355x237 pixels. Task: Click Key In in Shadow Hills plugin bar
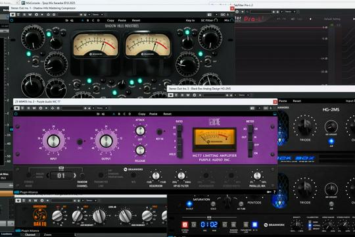[190, 20]
